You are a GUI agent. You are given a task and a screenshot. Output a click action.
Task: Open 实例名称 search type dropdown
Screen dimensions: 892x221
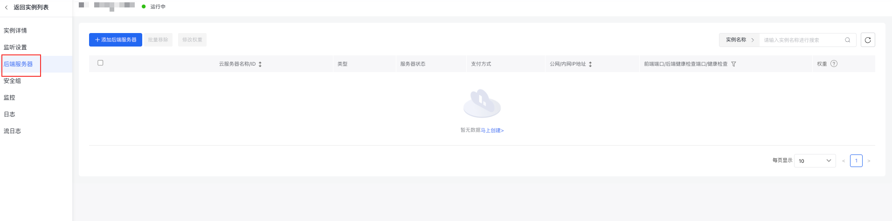[740, 40]
